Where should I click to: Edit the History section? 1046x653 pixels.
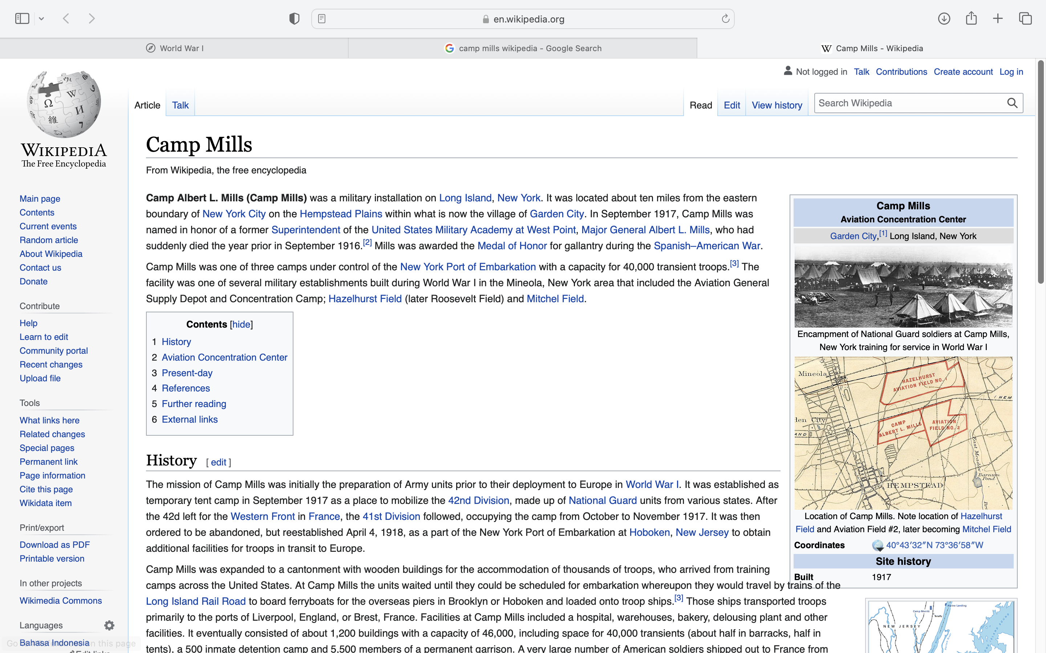point(218,462)
